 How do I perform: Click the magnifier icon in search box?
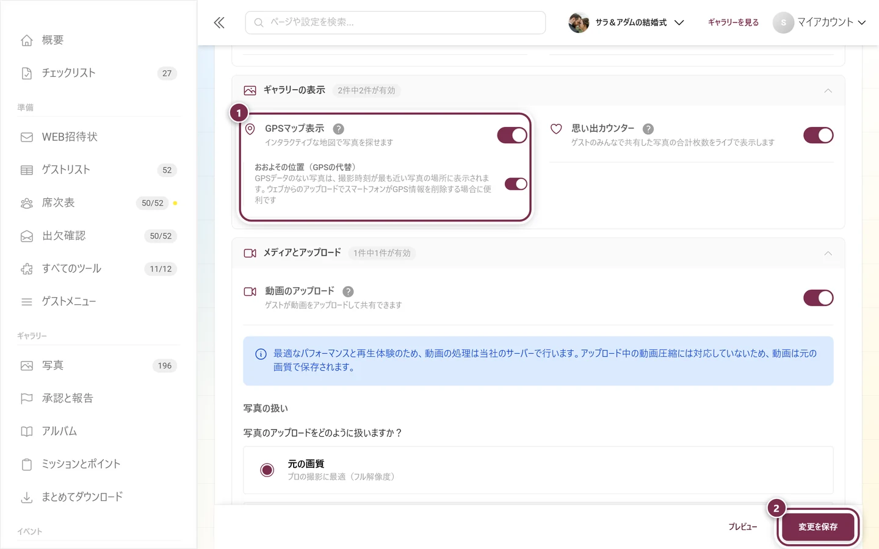(x=259, y=23)
